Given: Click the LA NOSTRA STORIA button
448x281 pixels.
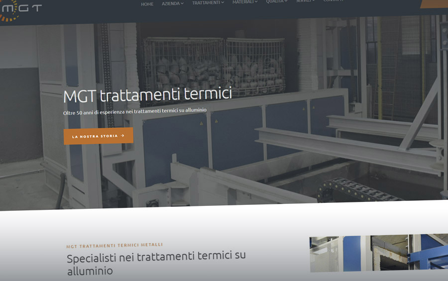Looking at the screenshot, I should (x=98, y=136).
